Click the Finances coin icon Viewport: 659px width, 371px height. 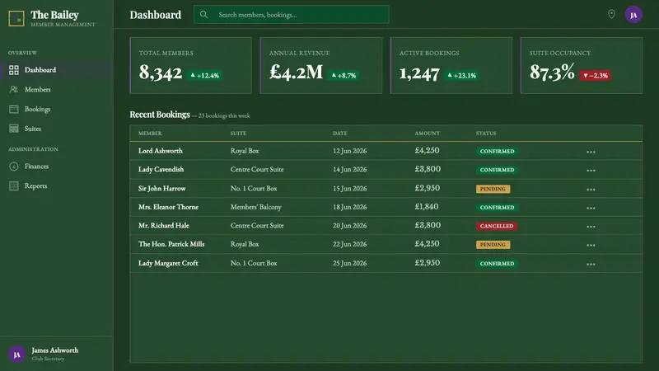pos(14,167)
